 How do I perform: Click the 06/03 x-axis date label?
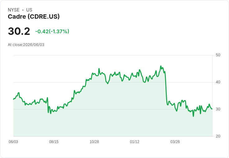(13, 142)
